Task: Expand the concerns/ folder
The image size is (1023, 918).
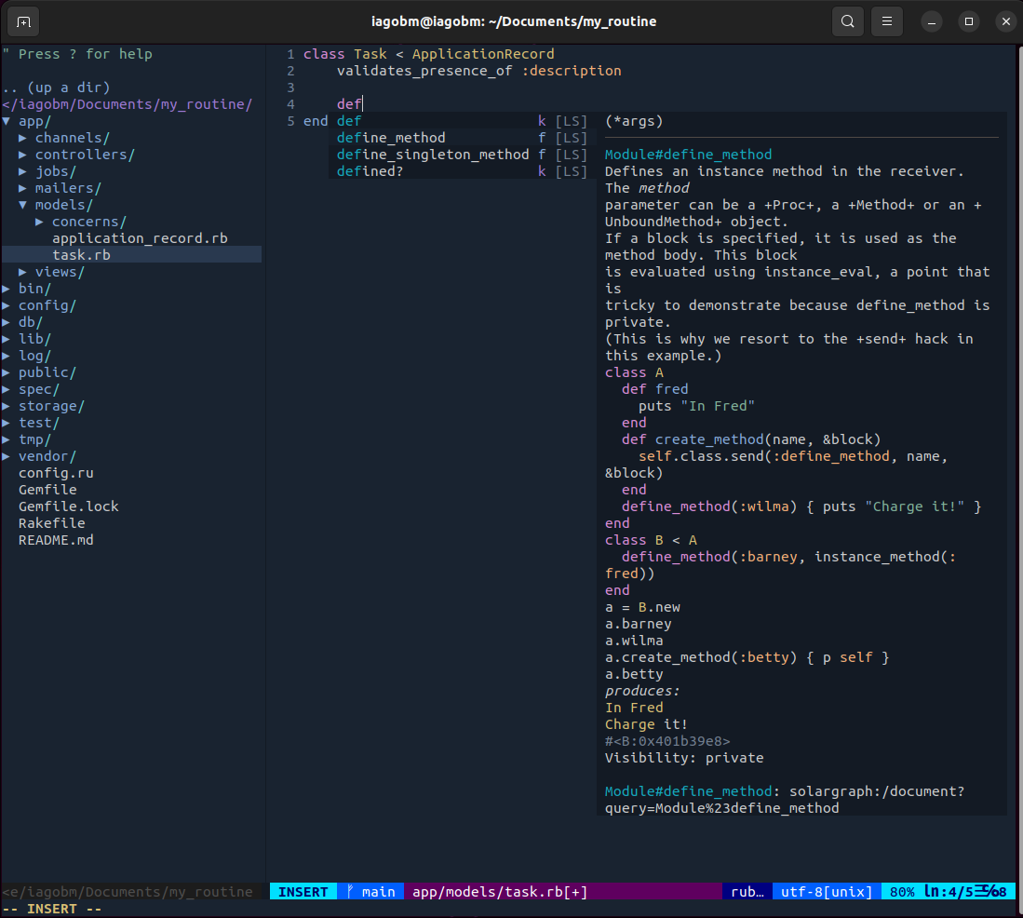Action: click(88, 221)
